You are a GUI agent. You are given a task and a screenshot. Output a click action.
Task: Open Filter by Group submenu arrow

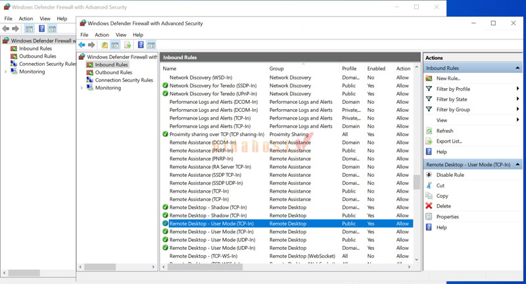pos(517,109)
